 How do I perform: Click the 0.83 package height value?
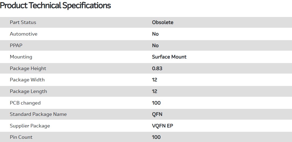point(157,68)
